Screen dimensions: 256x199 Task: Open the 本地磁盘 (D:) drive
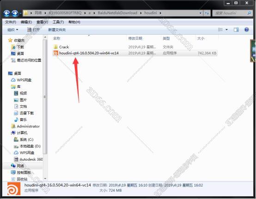(x=30, y=146)
